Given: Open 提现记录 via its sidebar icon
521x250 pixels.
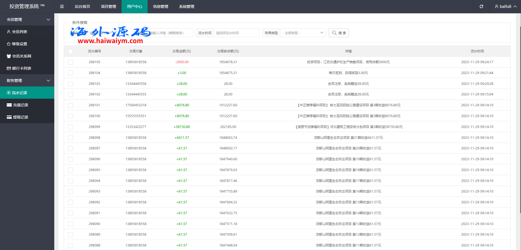Looking at the screenshot, I should [9, 117].
